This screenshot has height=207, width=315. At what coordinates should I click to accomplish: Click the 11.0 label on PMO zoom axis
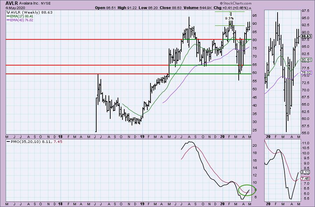coord(305,143)
